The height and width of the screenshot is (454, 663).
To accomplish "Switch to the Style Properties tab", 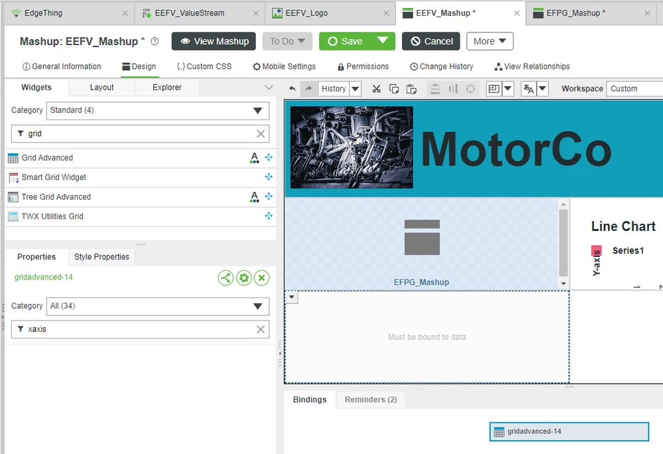I will coord(102,257).
